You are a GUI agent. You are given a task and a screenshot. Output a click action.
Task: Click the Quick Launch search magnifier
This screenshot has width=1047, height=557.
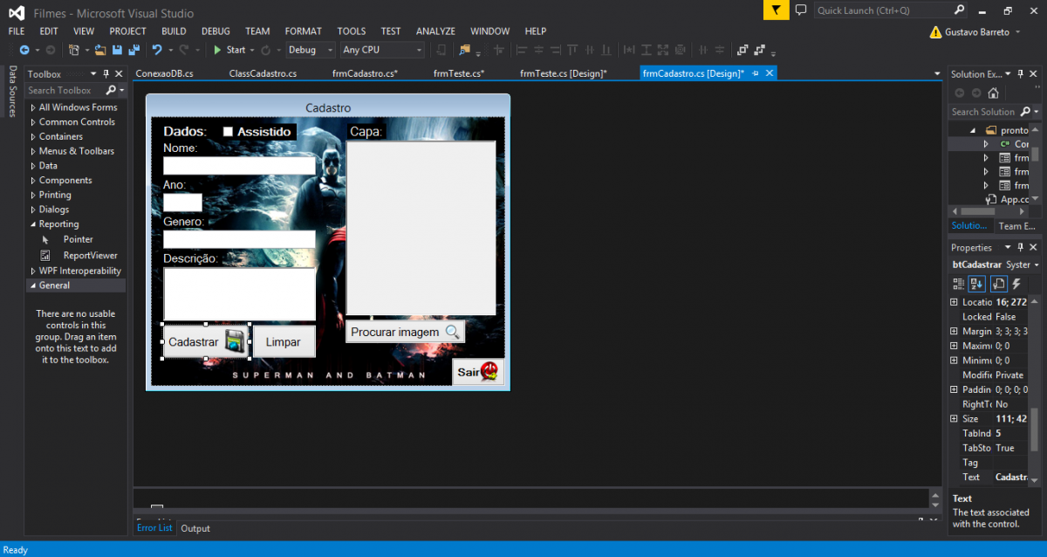click(x=959, y=10)
